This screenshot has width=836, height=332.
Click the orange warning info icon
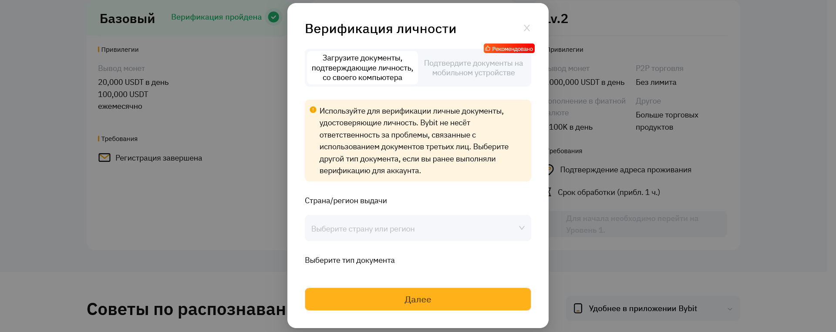pyautogui.click(x=313, y=110)
